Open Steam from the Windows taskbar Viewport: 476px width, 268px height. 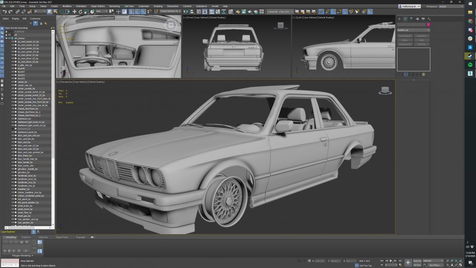[x=470, y=56]
